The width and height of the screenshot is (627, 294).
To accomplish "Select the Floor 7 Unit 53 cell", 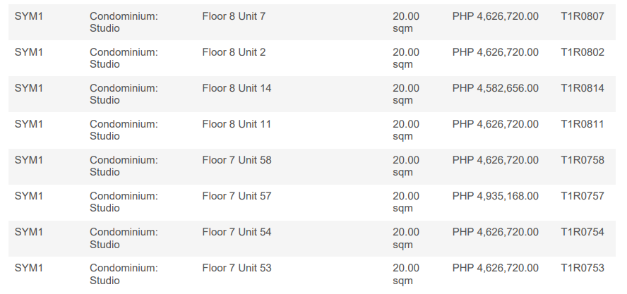I will pos(237,268).
